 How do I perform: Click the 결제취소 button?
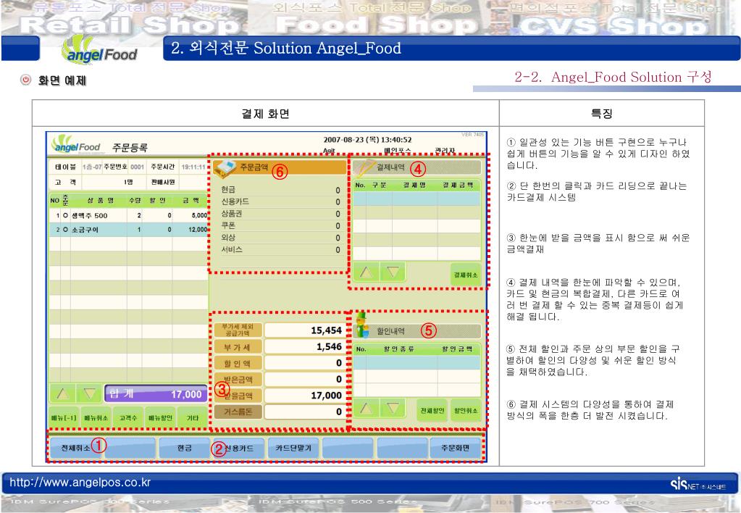pyautogui.click(x=466, y=275)
